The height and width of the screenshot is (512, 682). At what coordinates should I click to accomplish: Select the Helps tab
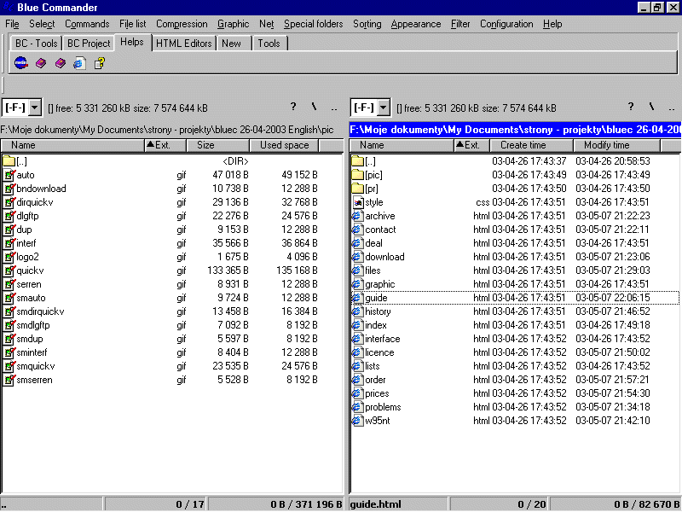[x=132, y=42]
